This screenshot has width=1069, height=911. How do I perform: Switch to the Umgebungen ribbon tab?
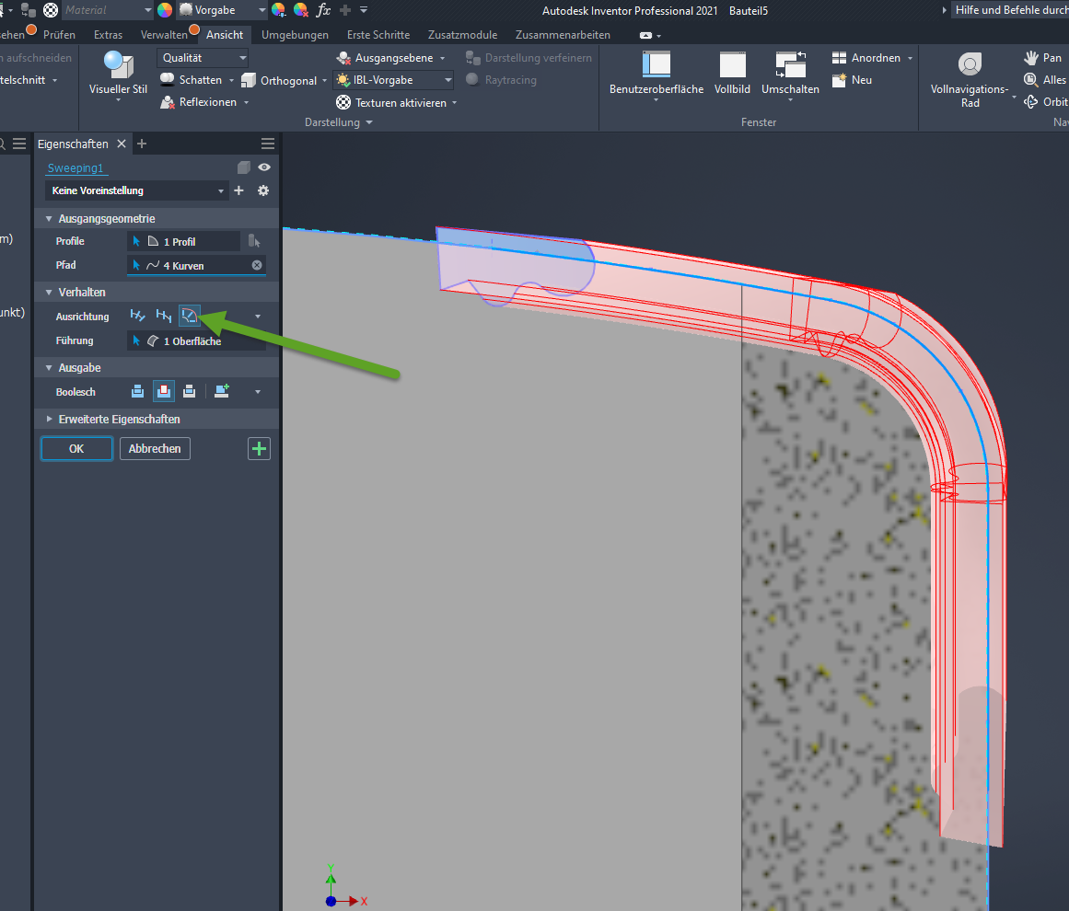point(295,35)
